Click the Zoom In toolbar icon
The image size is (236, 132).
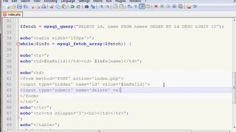click(x=102, y=7)
